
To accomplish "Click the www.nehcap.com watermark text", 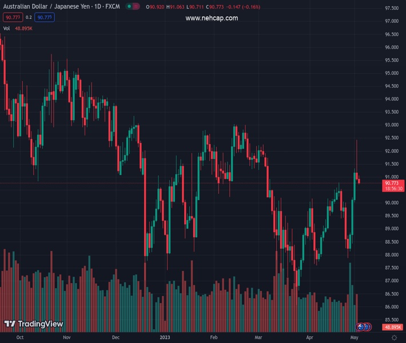I will click(212, 18).
